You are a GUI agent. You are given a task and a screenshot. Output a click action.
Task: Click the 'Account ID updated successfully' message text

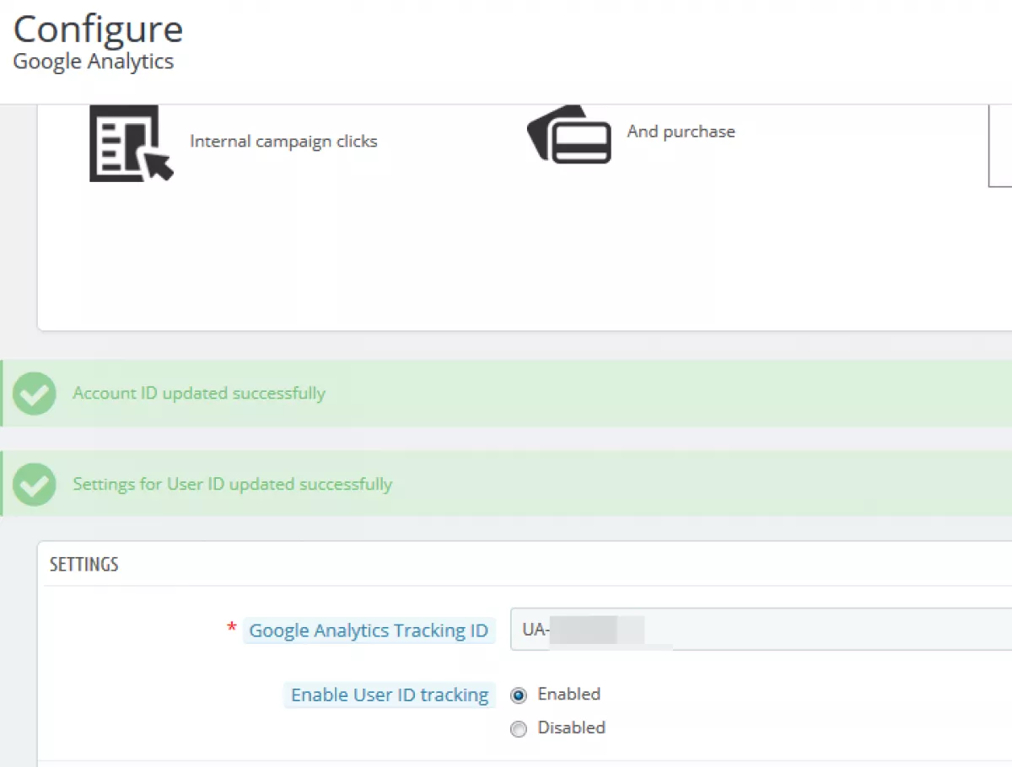(x=199, y=394)
